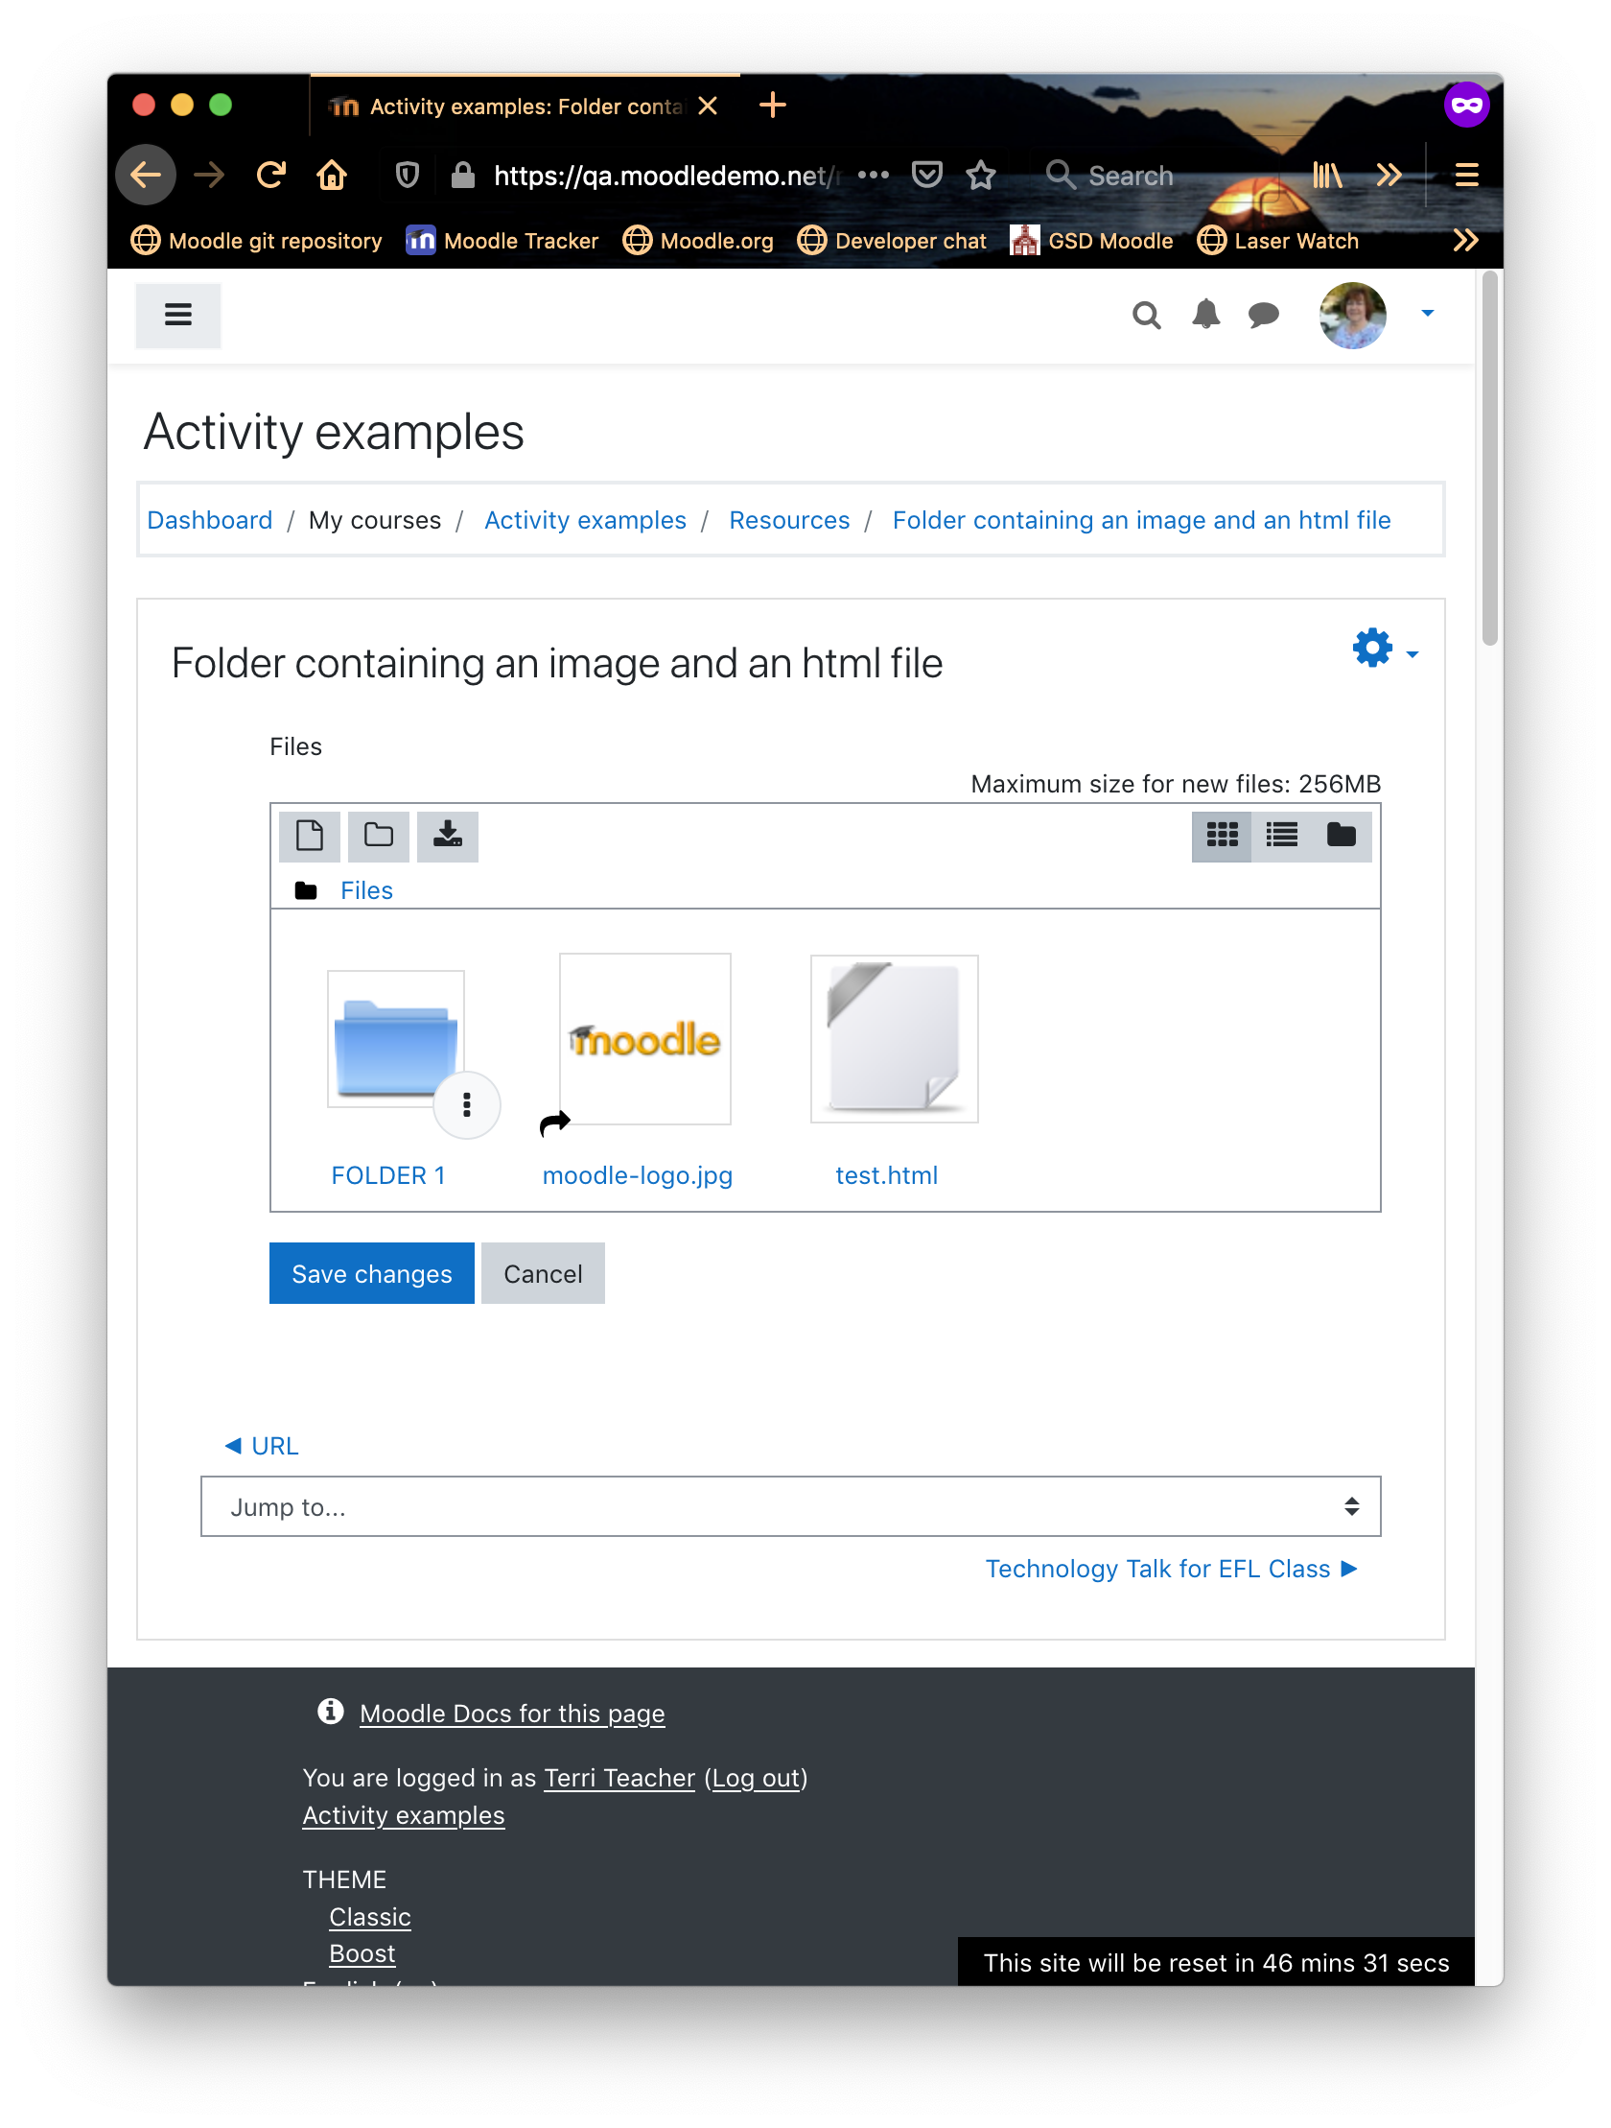1611x2128 pixels.
Task: Click the Log out link
Action: tap(756, 1778)
